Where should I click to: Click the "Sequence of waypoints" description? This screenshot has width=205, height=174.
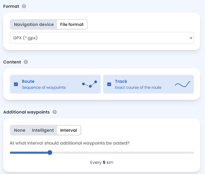tap(44, 88)
